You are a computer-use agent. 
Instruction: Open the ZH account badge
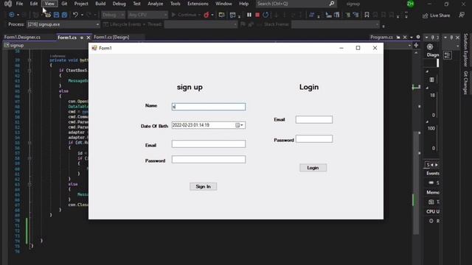click(410, 4)
